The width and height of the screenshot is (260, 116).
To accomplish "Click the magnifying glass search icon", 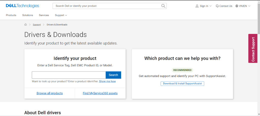I will coord(163,6).
